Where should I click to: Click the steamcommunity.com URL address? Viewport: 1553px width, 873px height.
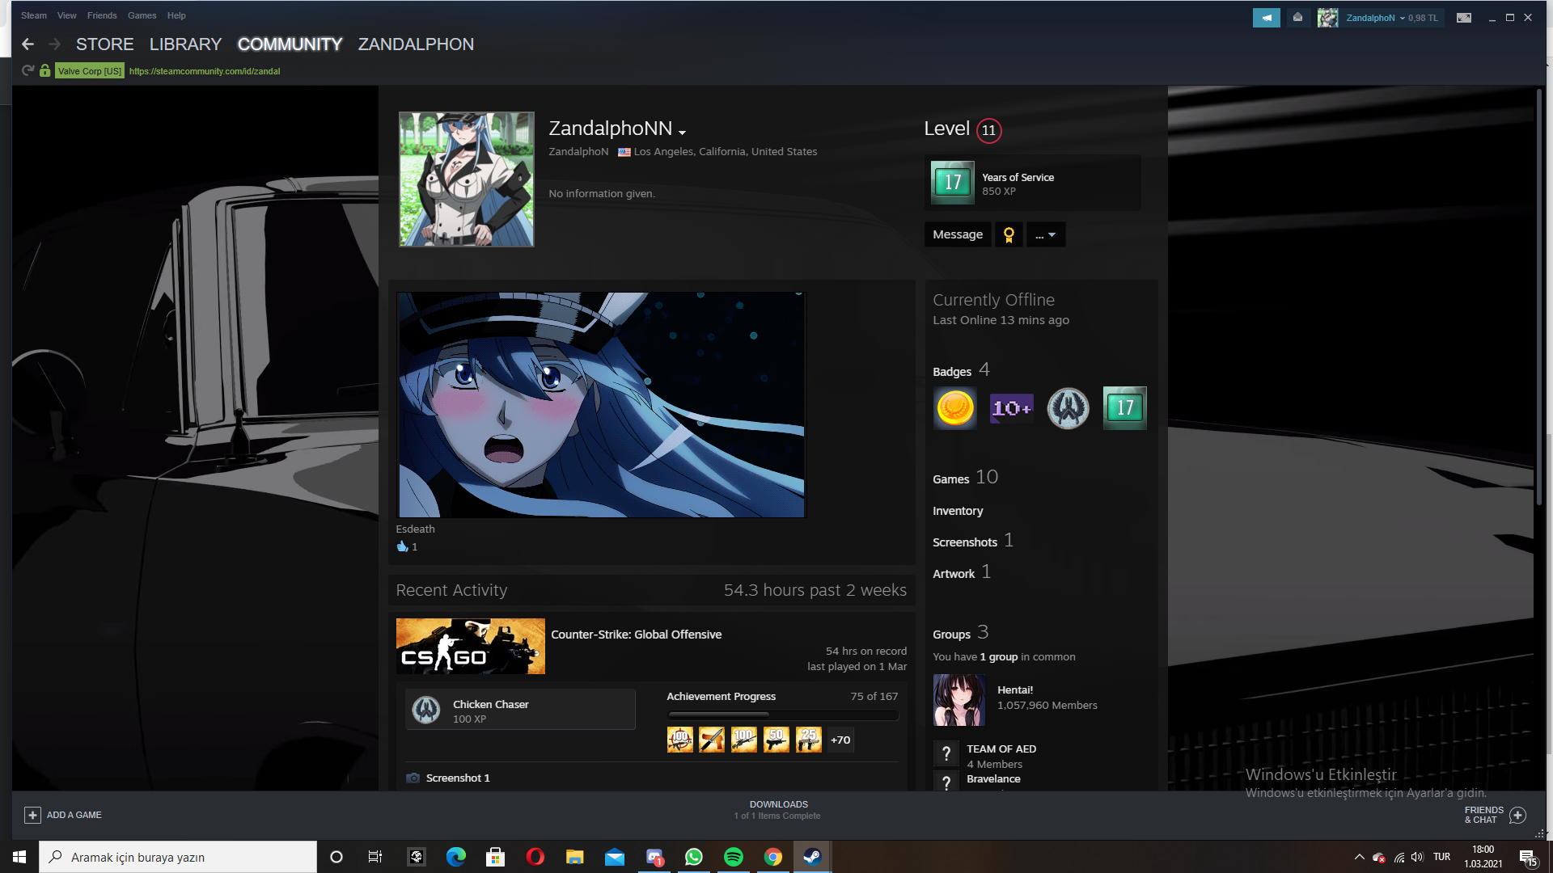pos(205,71)
